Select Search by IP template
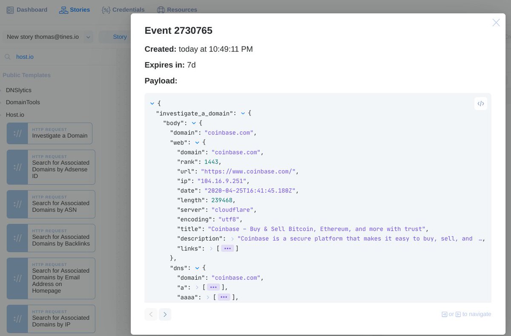 (51, 319)
